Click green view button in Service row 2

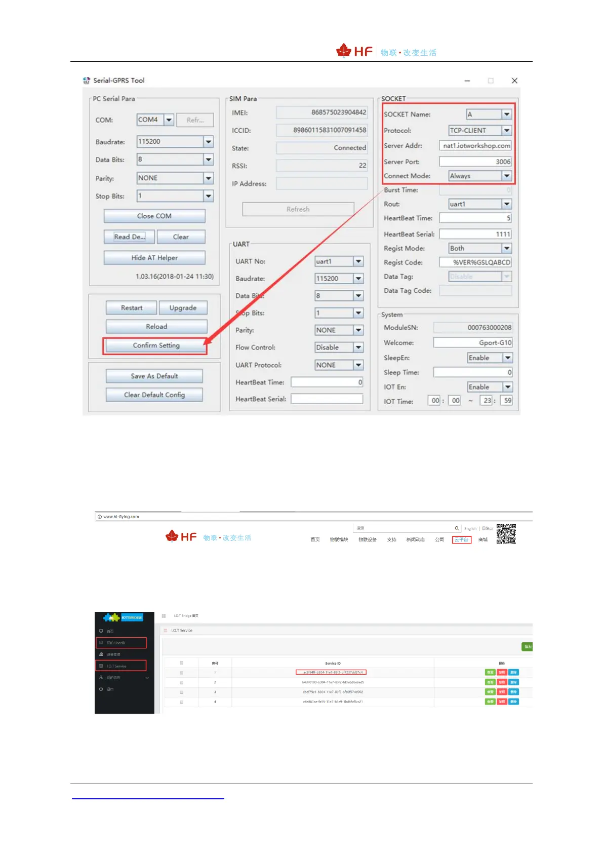click(490, 682)
